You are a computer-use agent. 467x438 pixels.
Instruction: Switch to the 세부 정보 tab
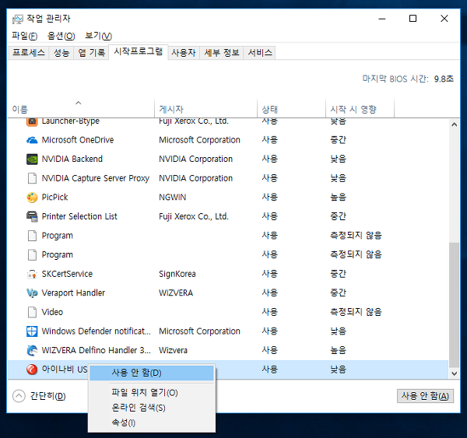point(222,53)
